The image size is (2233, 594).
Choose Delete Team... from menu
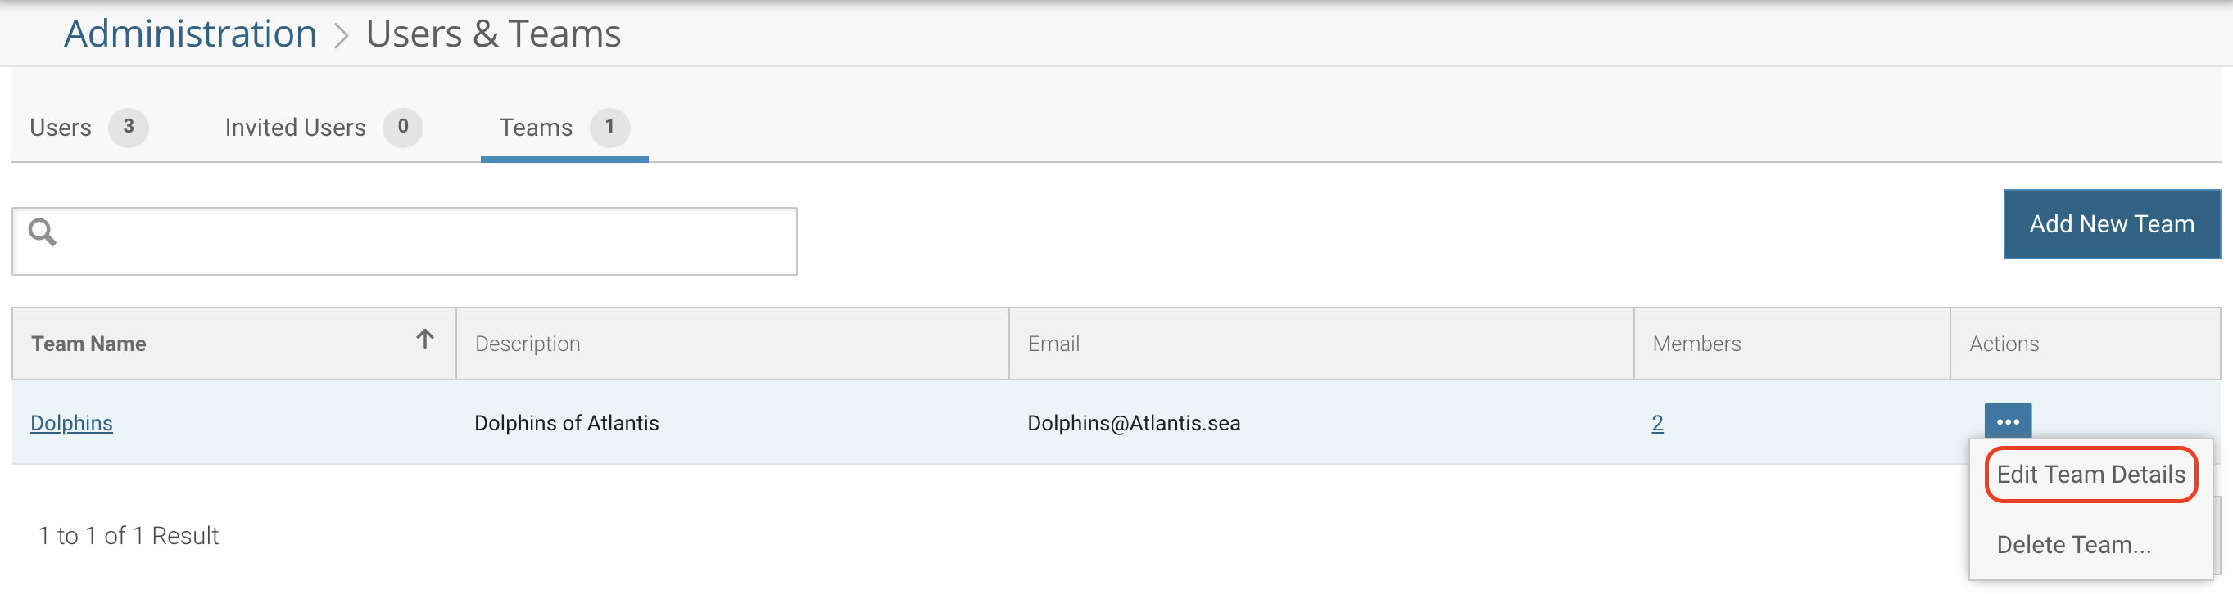(x=2073, y=545)
